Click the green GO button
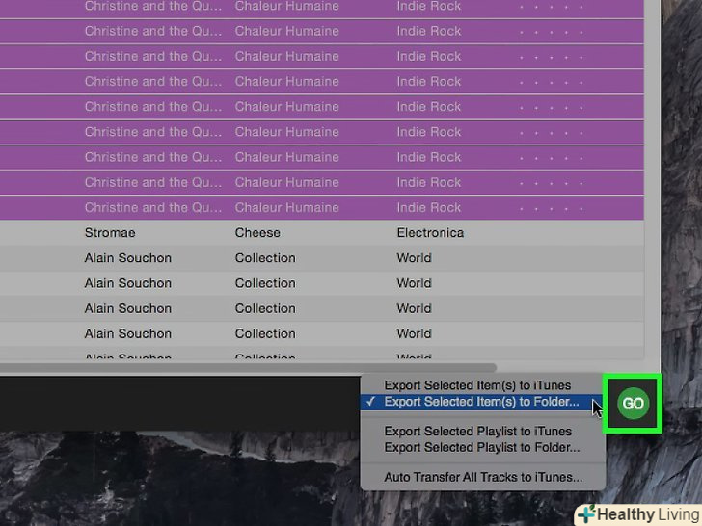Screen dimensions: 702x526 coord(633,404)
